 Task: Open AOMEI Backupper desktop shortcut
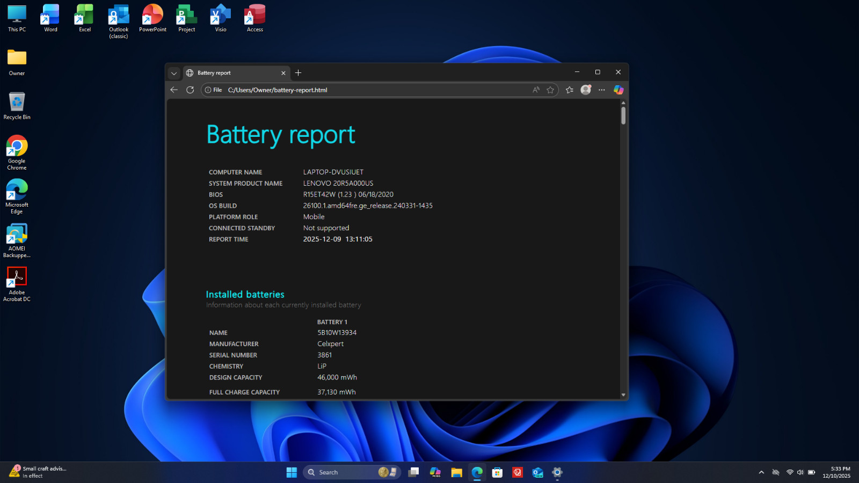click(17, 241)
